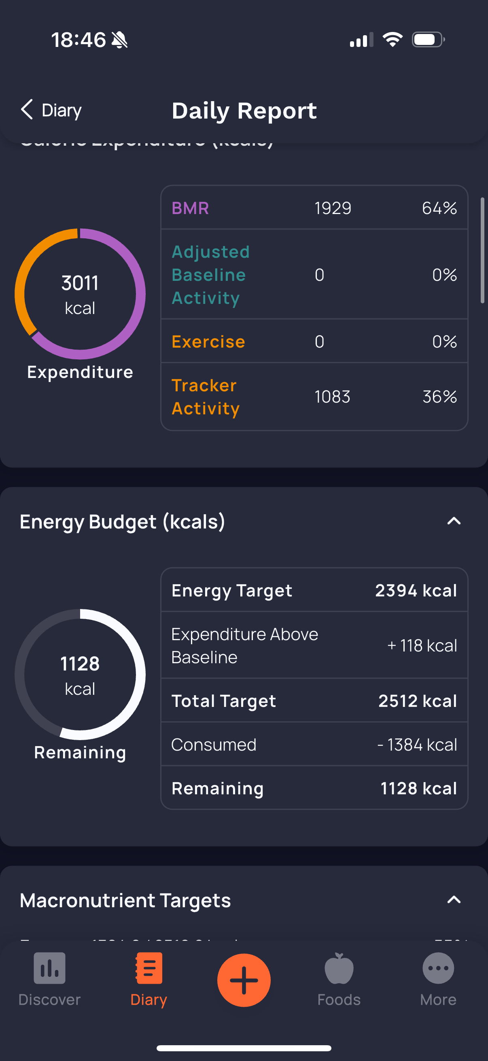Tap the Energy Target row
Screen dimensions: 488x1061
[314, 590]
